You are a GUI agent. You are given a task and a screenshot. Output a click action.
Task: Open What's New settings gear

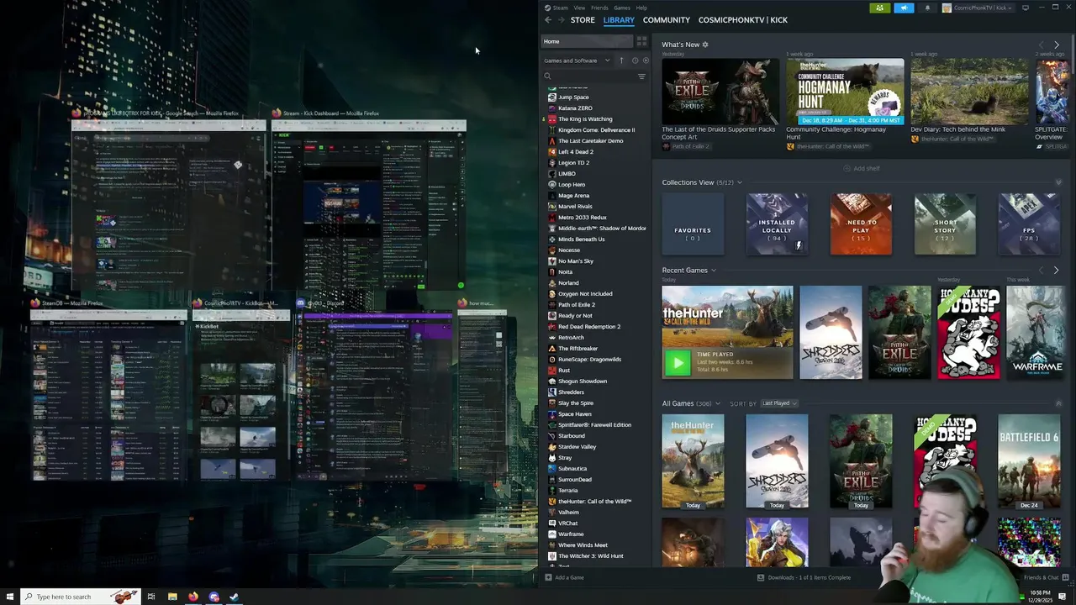click(x=705, y=45)
